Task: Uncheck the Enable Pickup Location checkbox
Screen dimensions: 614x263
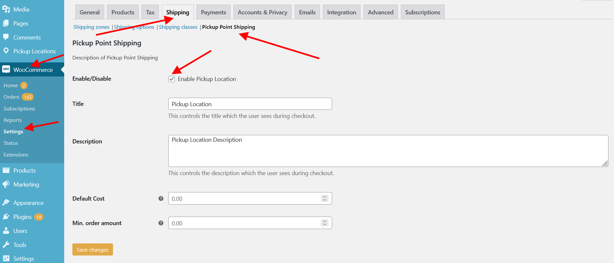Action: 172,79
